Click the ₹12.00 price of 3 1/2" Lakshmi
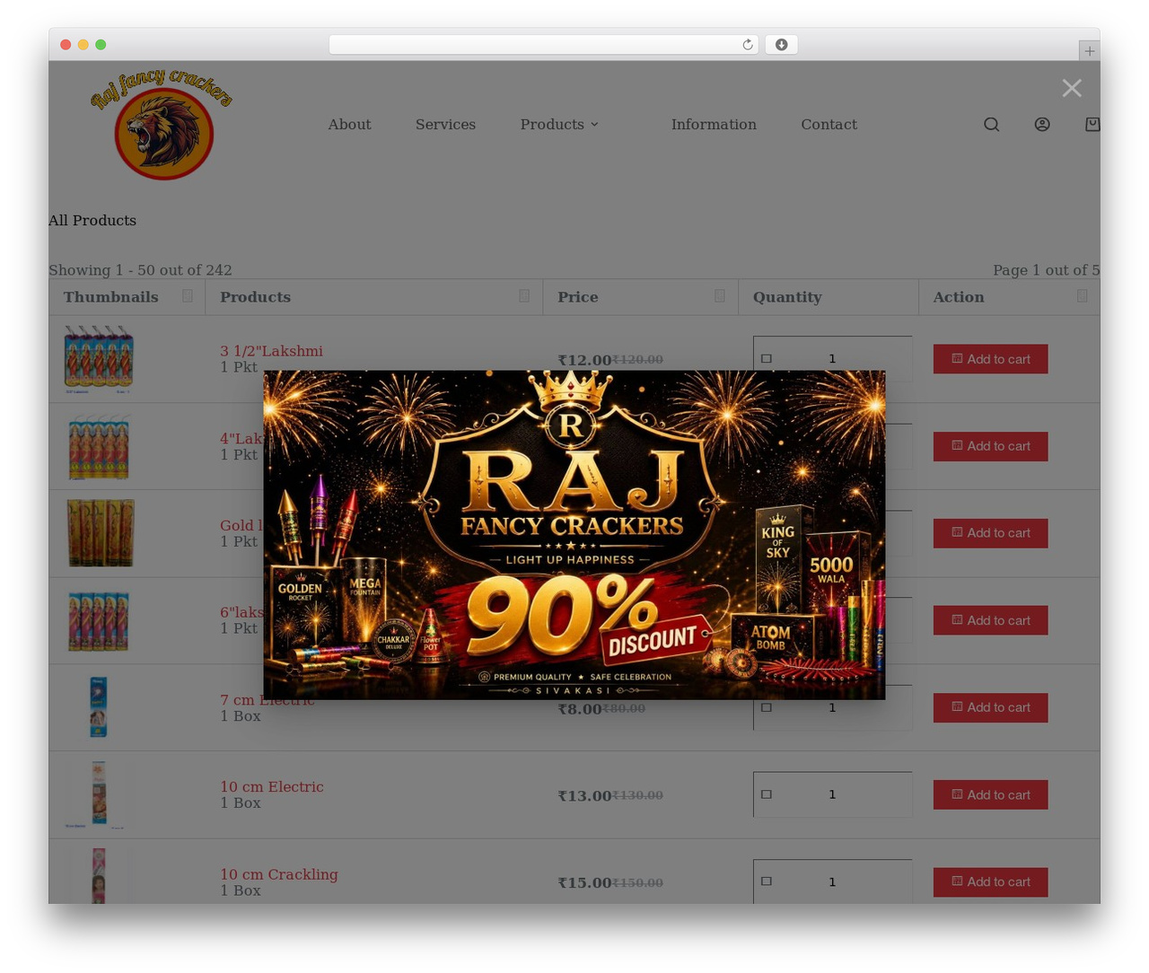1149x973 pixels. tap(584, 361)
